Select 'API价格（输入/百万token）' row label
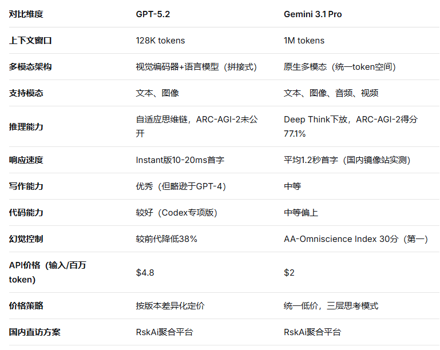This screenshot has width=440, height=350. (47, 272)
